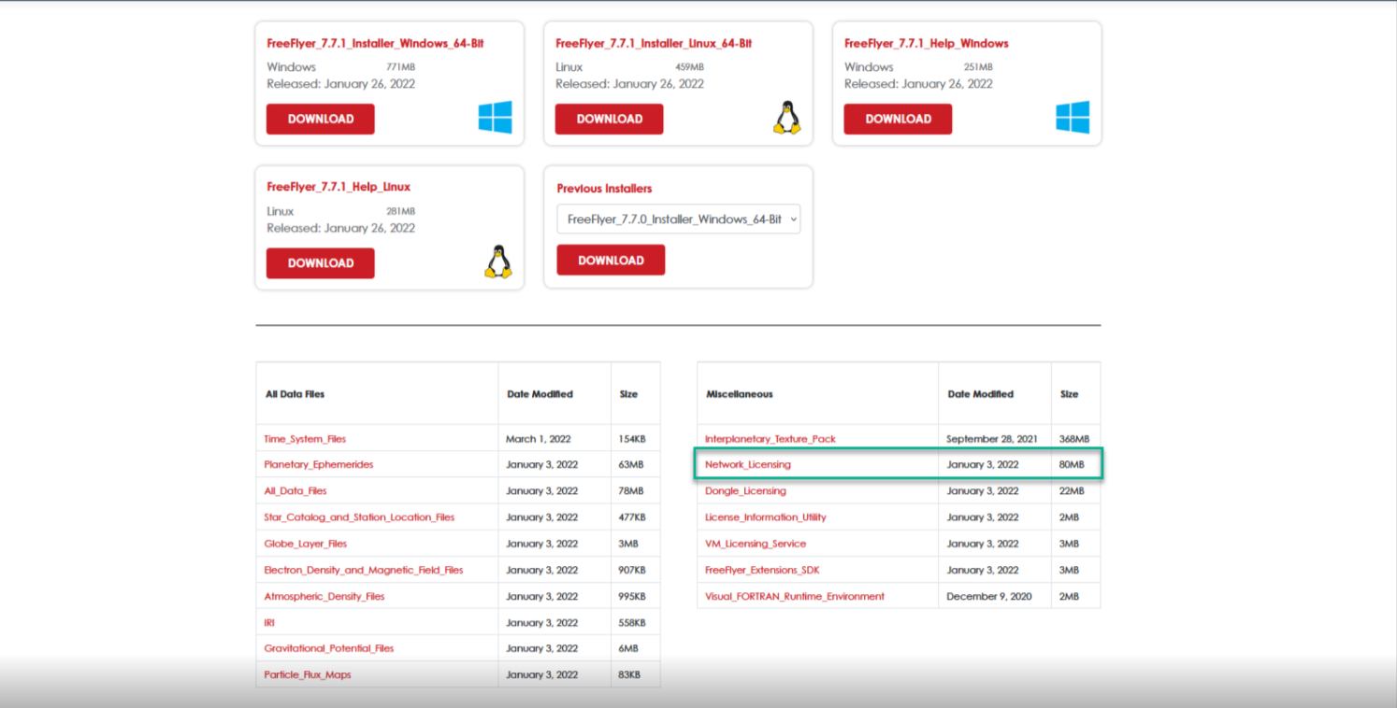Screen dimensions: 1397x708
Task: Open the Time_System_Files link
Action: [305, 439]
